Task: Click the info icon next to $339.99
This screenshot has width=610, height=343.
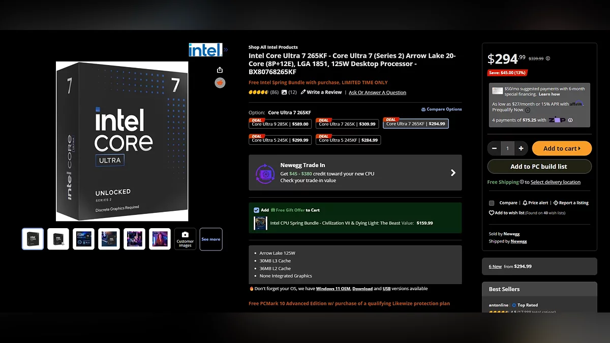Action: [x=548, y=58]
